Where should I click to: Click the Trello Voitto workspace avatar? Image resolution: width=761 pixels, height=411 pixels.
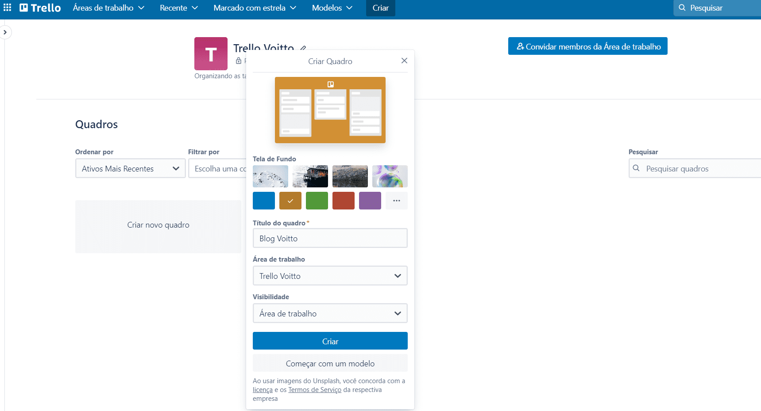pos(211,53)
